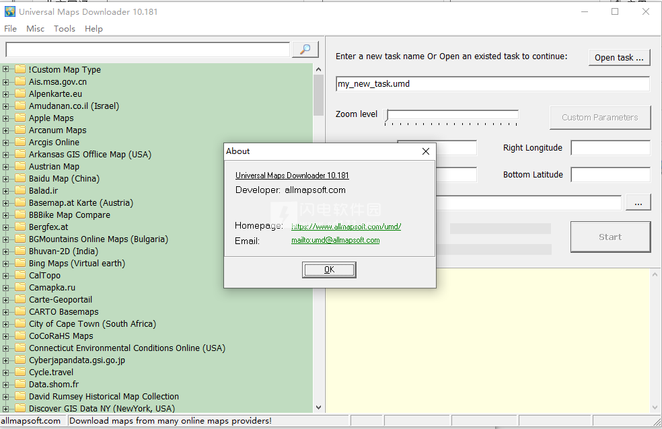Screen dimensions: 662x429
Task: Click the Universal Maps Downloader 10.181 About link
Action: pyautogui.click(x=292, y=175)
